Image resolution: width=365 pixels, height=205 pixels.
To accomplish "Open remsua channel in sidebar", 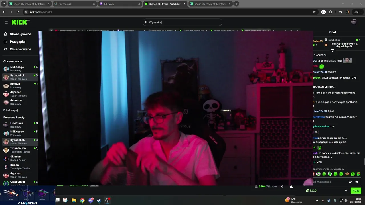I will pyautogui.click(x=20, y=85).
